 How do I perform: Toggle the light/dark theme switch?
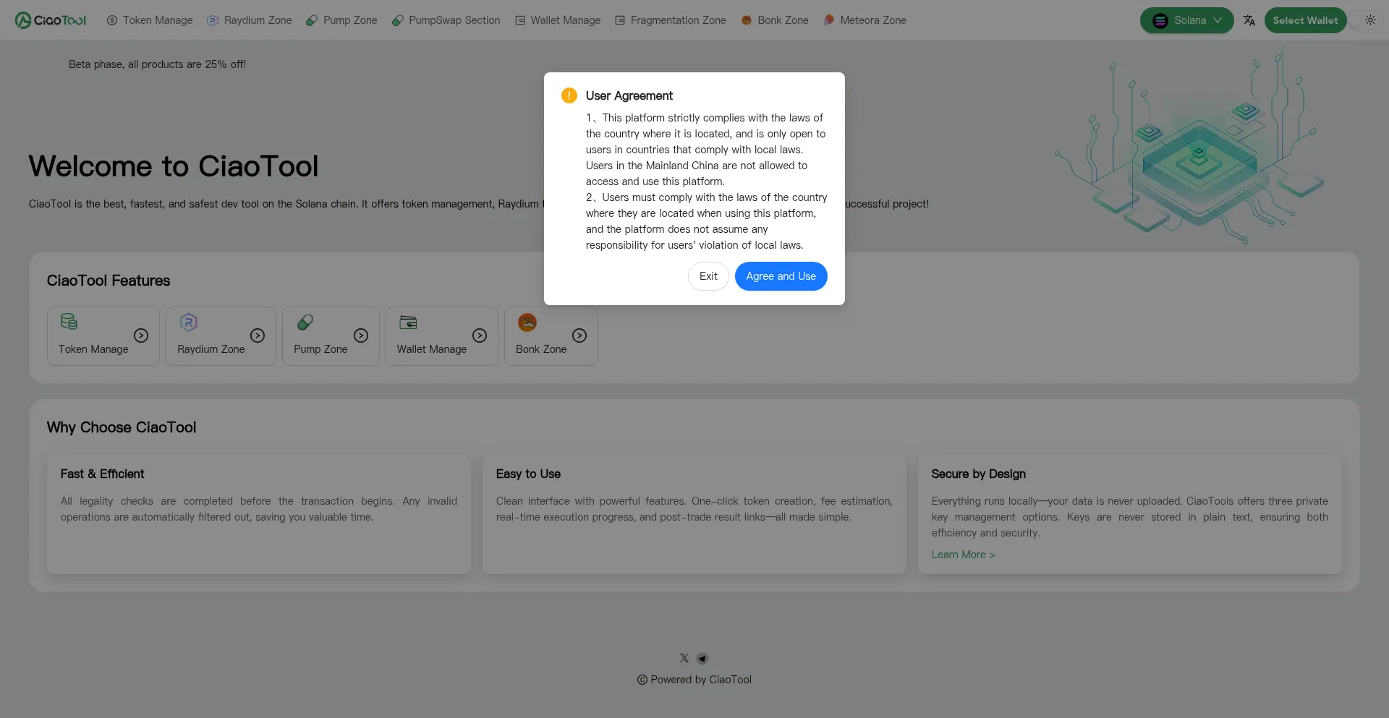tap(1365, 20)
